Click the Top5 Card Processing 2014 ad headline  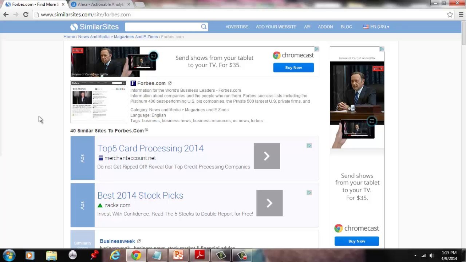click(150, 148)
